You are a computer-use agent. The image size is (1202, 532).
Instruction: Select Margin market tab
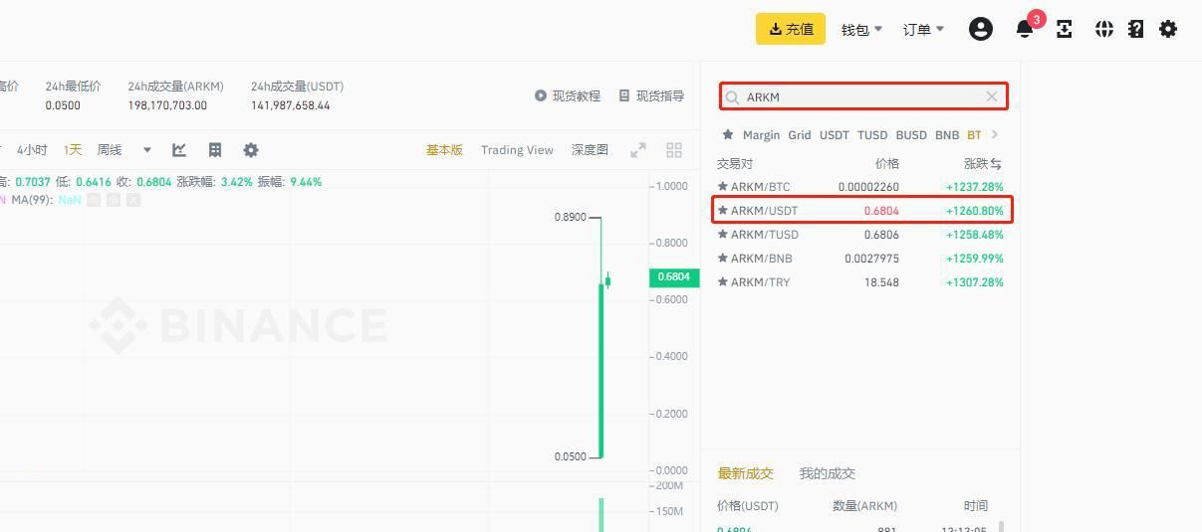click(x=762, y=134)
